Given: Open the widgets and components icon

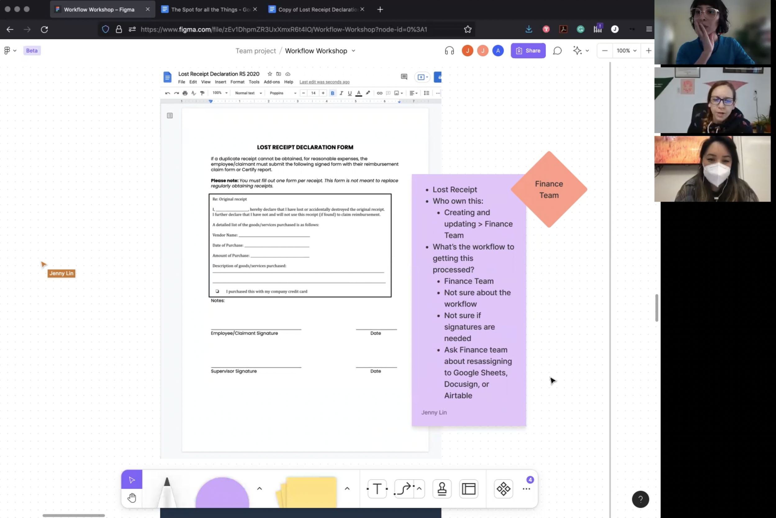Looking at the screenshot, I should click(x=503, y=488).
